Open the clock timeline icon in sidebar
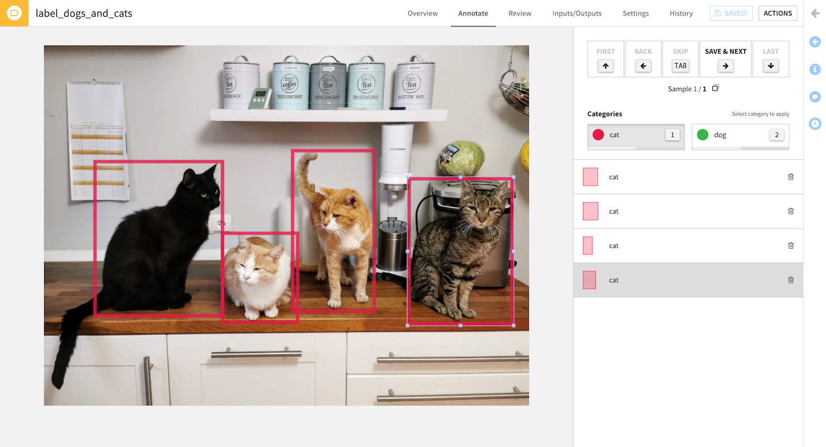Screen dimensions: 826x447 point(815,123)
